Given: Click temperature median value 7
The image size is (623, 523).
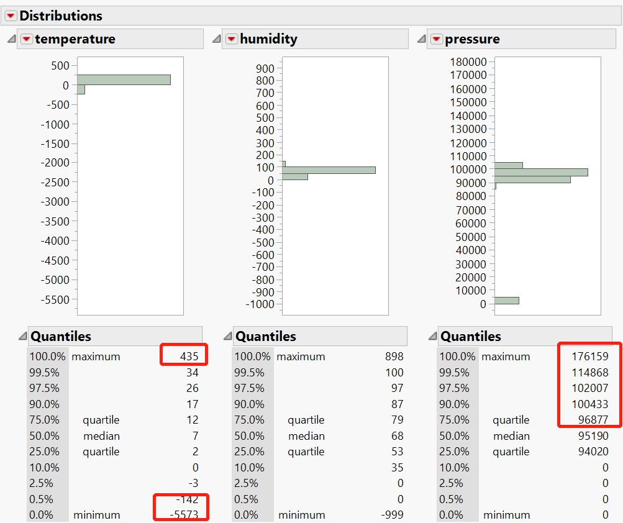Looking at the screenshot, I should pos(196,436).
